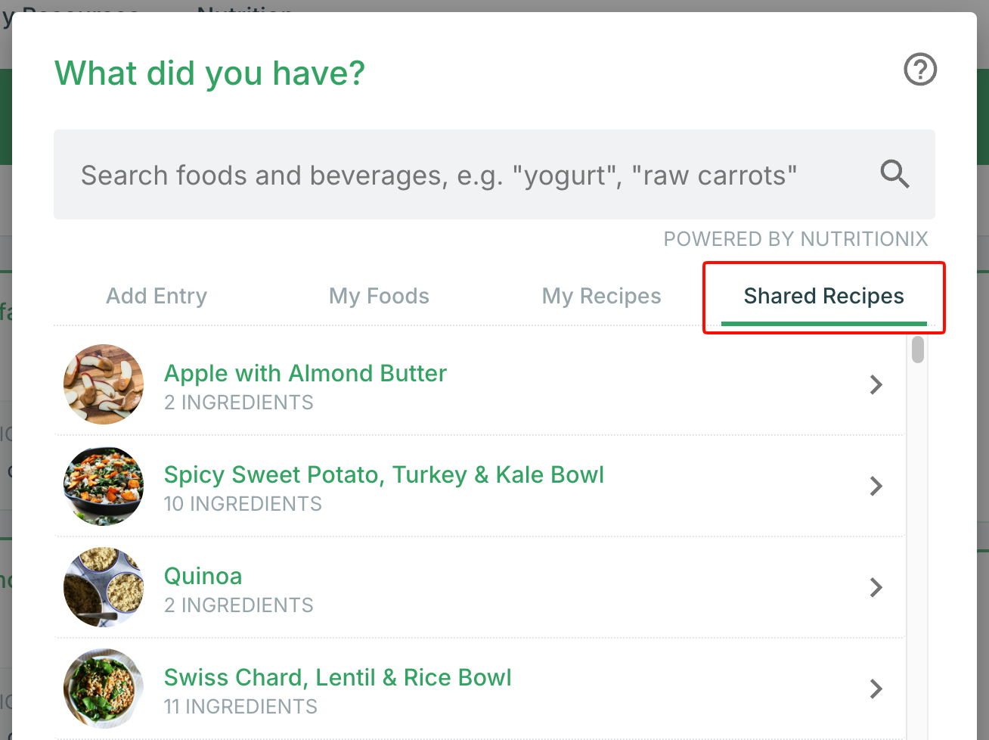Switch to the Add Entry tab
The height and width of the screenshot is (740, 989).
click(x=157, y=296)
